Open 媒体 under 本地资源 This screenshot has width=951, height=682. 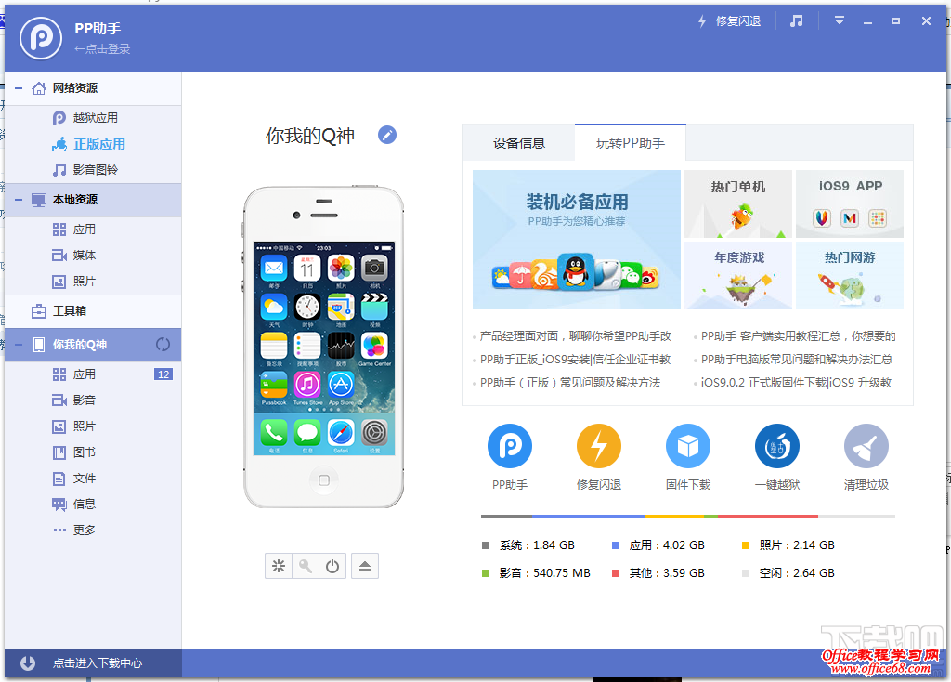(x=84, y=256)
